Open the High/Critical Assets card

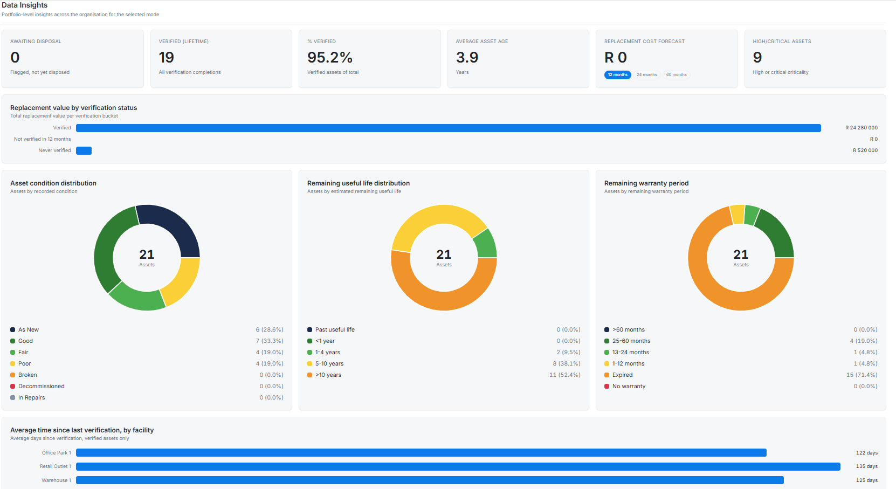pos(815,59)
